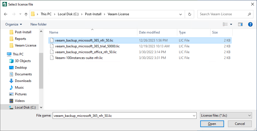The width and height of the screenshot is (257, 131).
Task: Open the Organize menu
Action: click(x=14, y=24)
